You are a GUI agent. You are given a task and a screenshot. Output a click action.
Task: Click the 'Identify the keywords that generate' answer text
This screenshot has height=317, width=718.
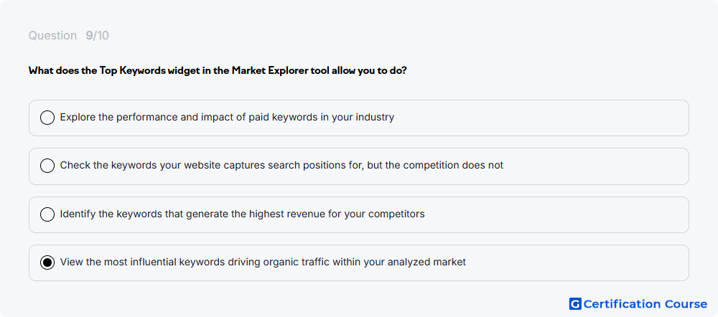coord(242,214)
